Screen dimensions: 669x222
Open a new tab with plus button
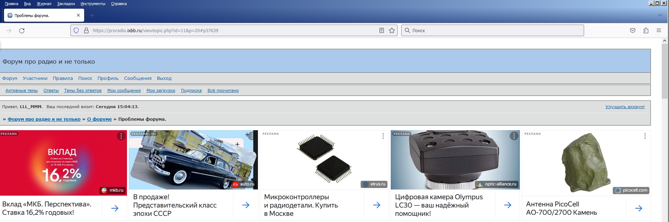pos(92,15)
